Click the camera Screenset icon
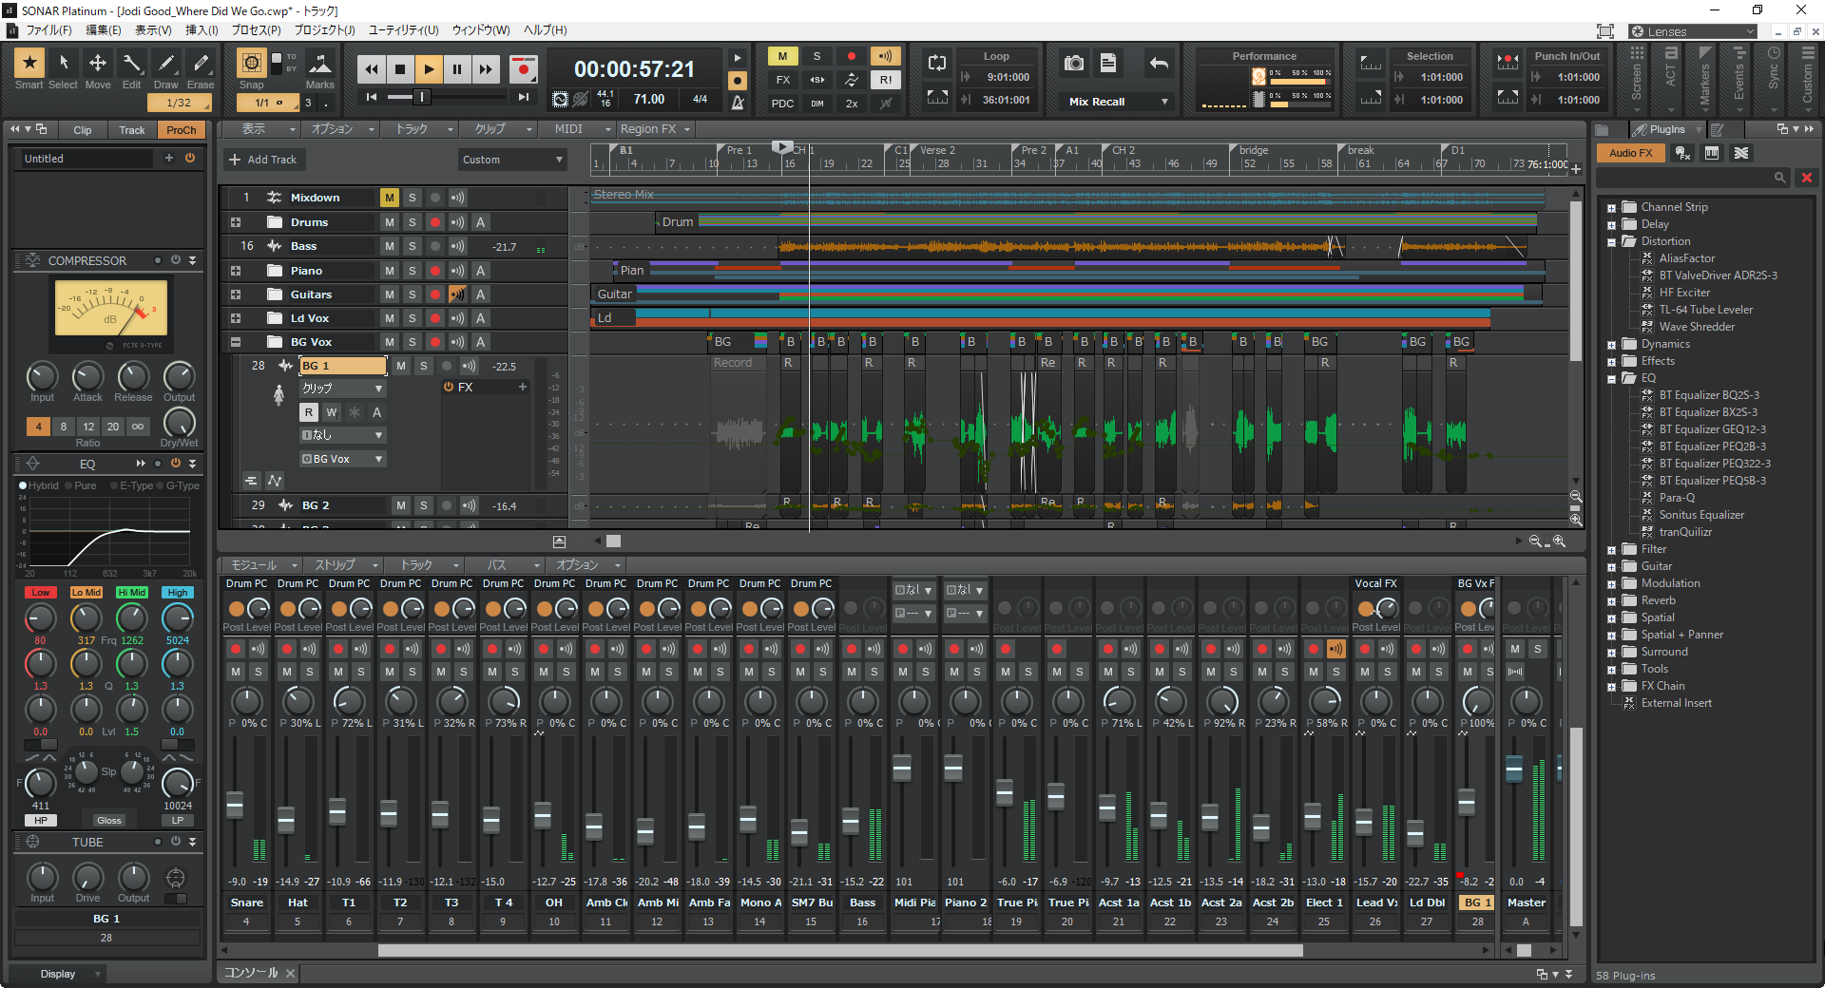Screen dimensions: 1825x988 coord(1074,64)
